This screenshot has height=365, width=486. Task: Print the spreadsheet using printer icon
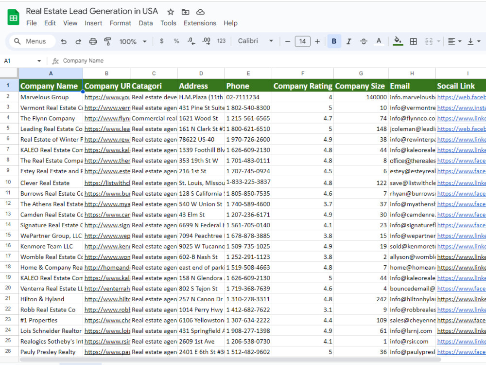pyautogui.click(x=93, y=41)
